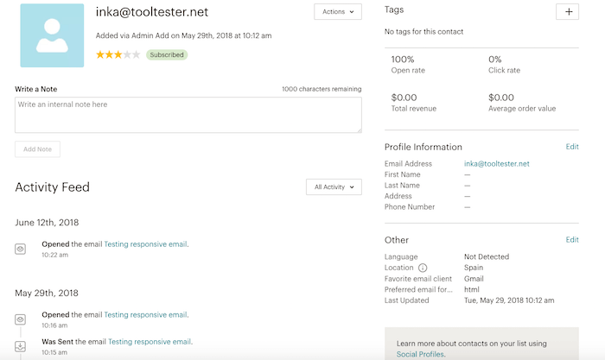Click the contact avatar placeholder image

coord(52,35)
